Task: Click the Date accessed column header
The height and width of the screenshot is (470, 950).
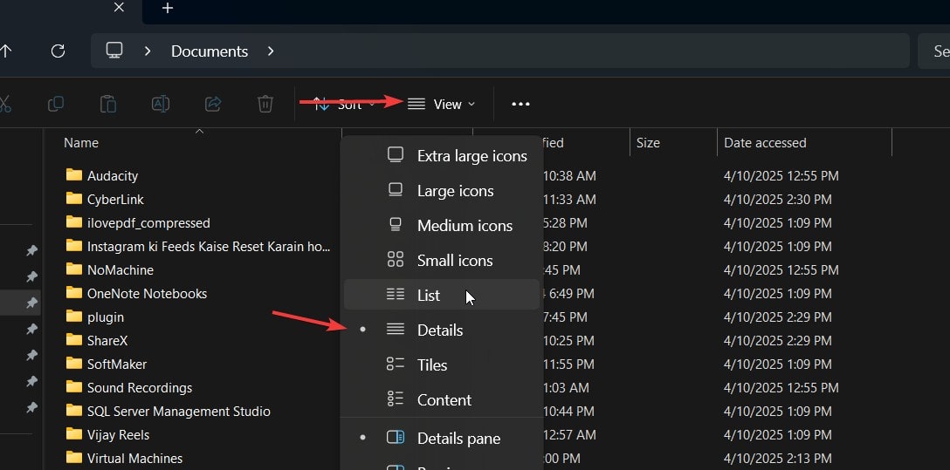Action: tap(765, 143)
